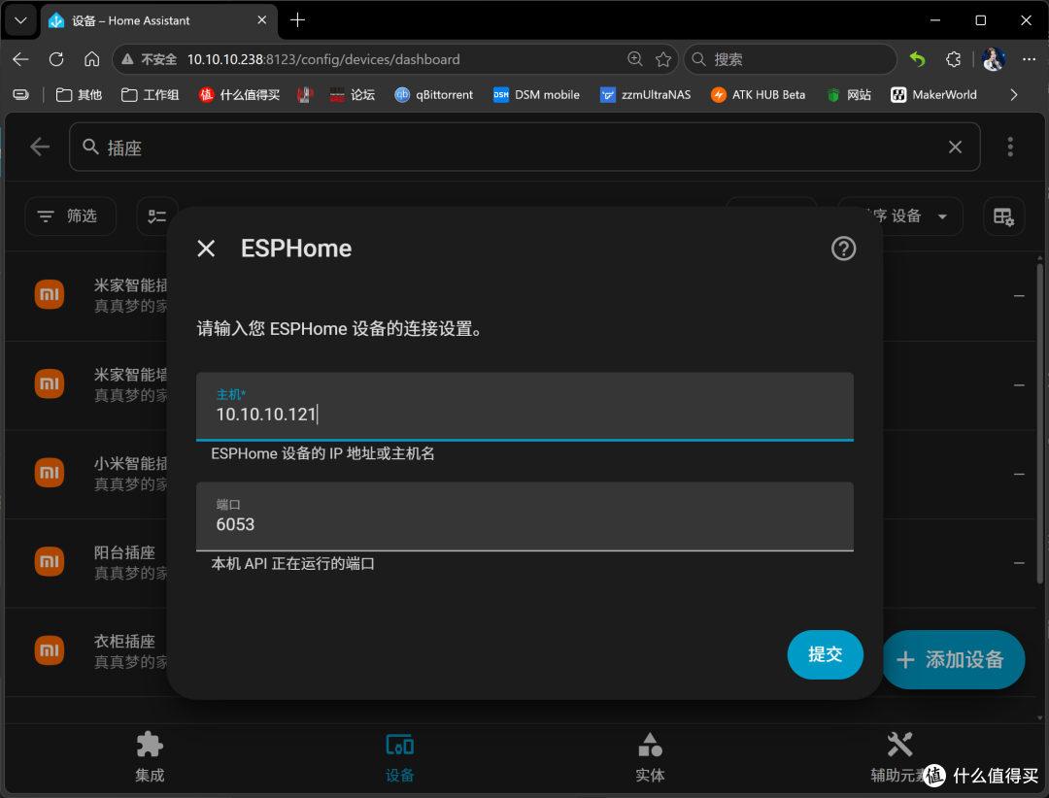
Task: Submit the ESPHome form with 提交
Action: pyautogui.click(x=825, y=654)
